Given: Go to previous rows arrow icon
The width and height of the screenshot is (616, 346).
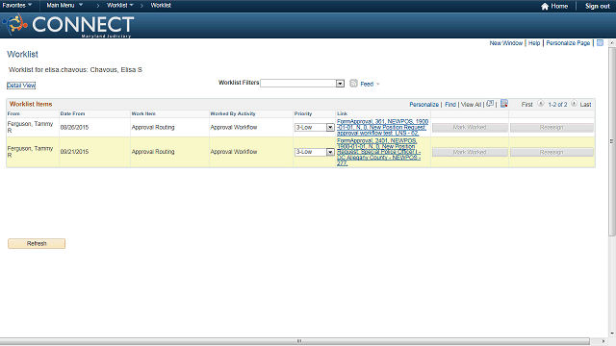Looking at the screenshot, I should [541, 104].
